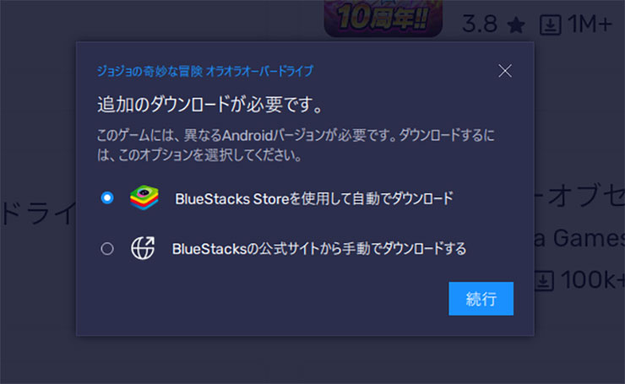
Task: Click the 続行 continue button
Action: click(481, 299)
